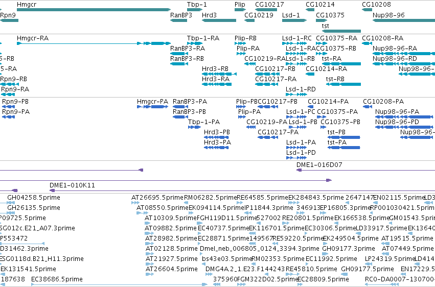Image resolution: width=435 pixels, height=287 pixels.
Task: Select the Lsd-1-RC transcript label
Action: coord(296,38)
